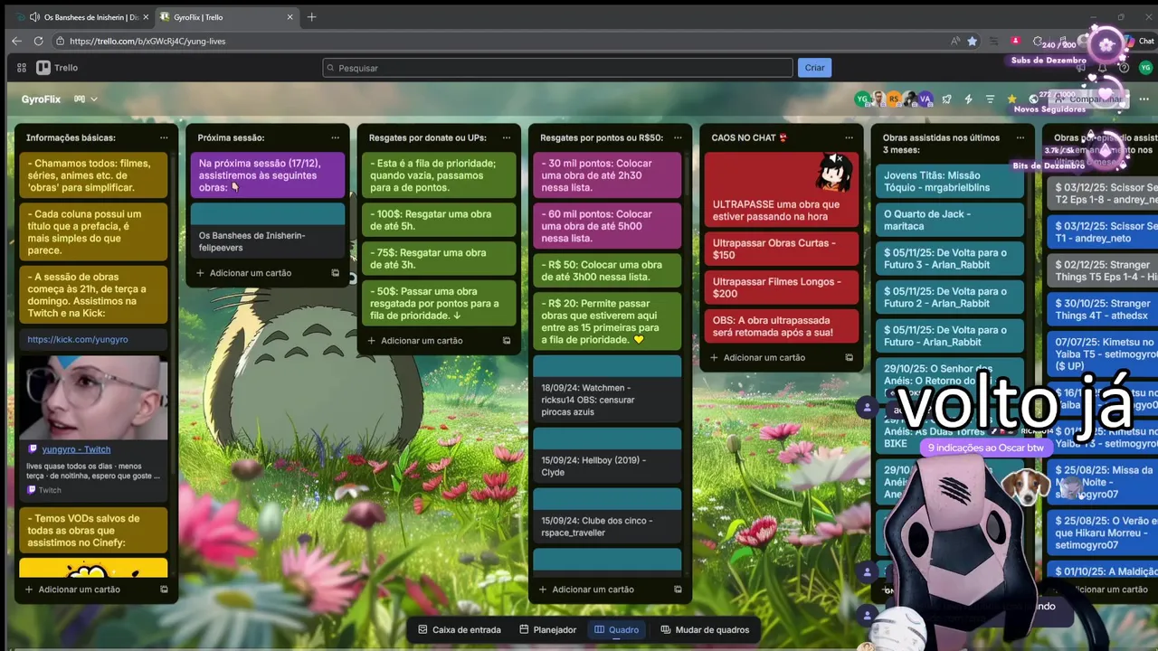1158x651 pixels.
Task: Open the 30 mil pontos card
Action: [607, 175]
